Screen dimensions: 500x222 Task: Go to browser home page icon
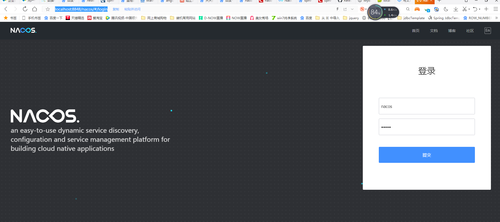pos(35,9)
